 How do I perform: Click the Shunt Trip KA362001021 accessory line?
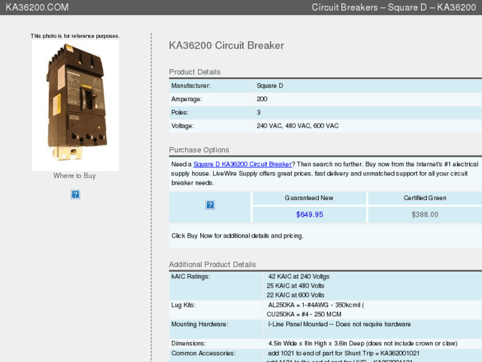click(343, 353)
